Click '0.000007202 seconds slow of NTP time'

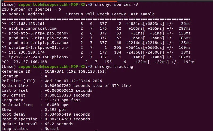click(87, 86)
